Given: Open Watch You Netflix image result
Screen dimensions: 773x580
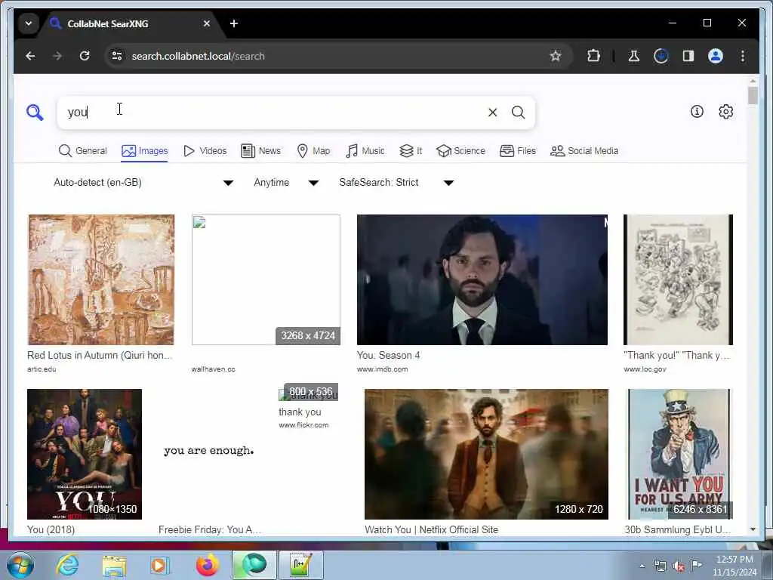Looking at the screenshot, I should tap(487, 454).
